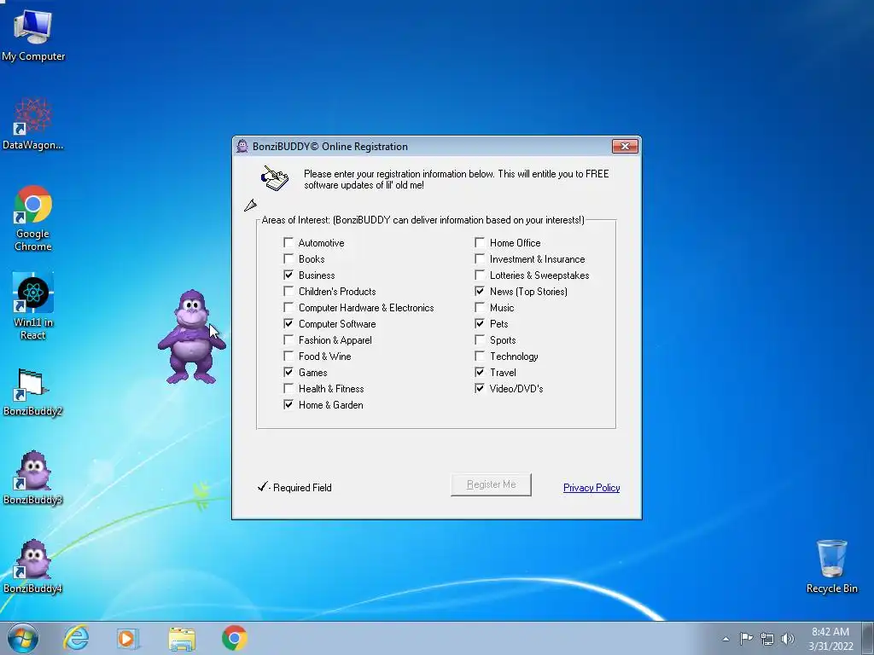
Task: Check Computer Hardware & Electronics
Action: (288, 307)
